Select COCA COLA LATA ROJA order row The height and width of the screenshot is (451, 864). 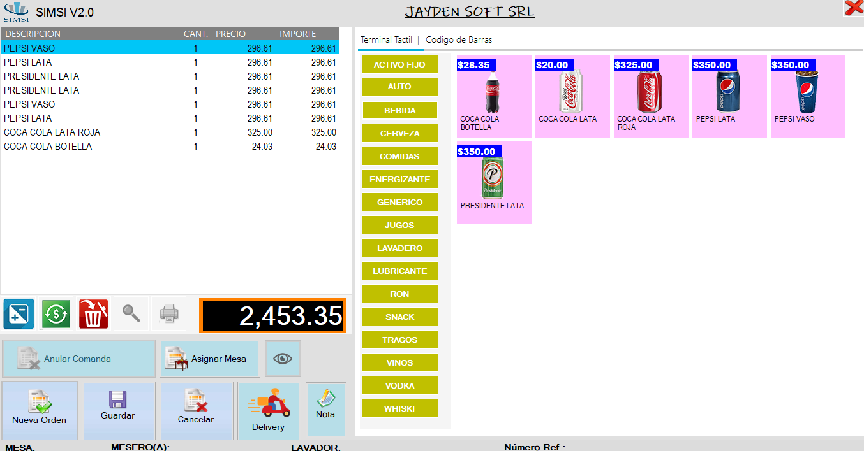coord(170,132)
